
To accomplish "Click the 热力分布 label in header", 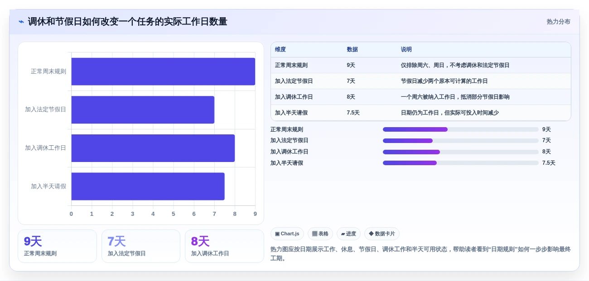I will 558,22.
